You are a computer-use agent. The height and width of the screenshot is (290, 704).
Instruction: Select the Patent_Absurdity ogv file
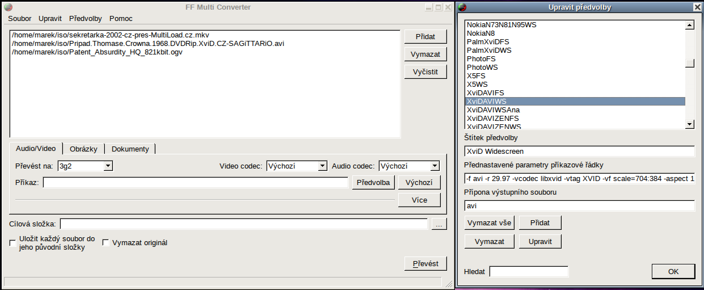click(x=97, y=52)
